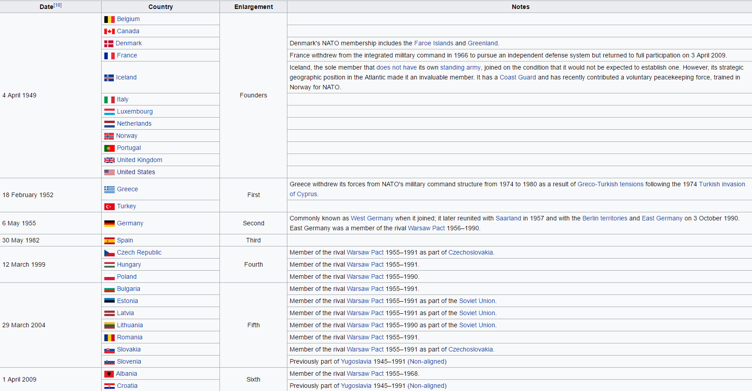Select the 'Founders' enlargement cell
The height and width of the screenshot is (391, 752).
(x=253, y=95)
